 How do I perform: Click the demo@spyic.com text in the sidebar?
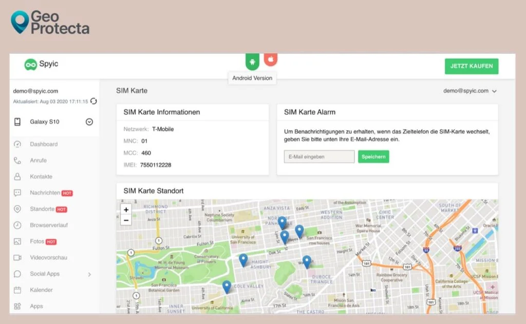click(x=35, y=91)
